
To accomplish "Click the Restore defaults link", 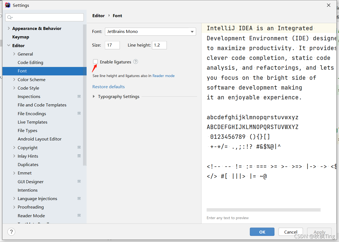I will click(x=109, y=87).
